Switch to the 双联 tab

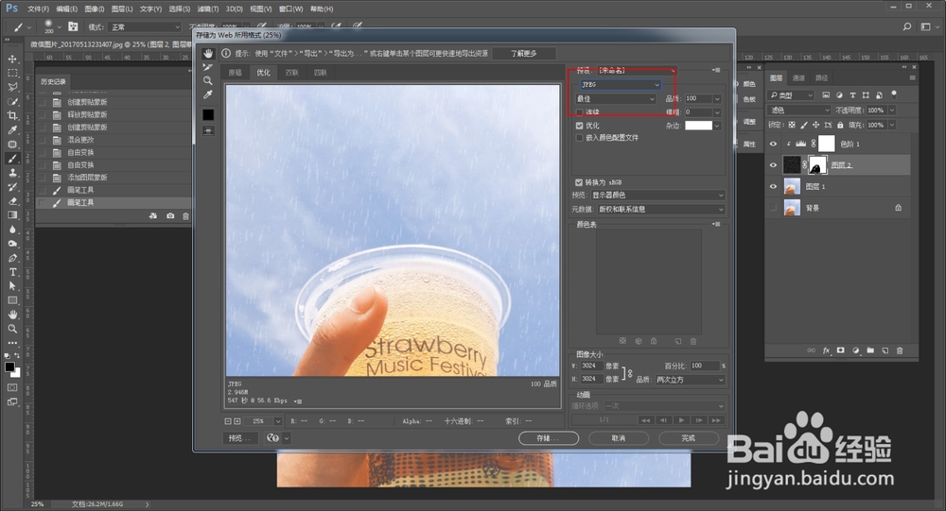(x=292, y=73)
